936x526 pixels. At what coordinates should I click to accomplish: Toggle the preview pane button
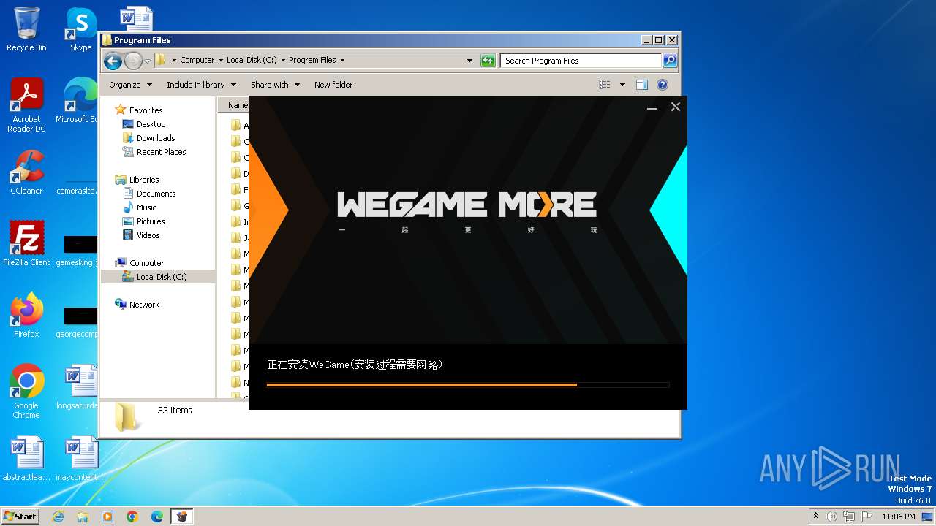(x=641, y=85)
